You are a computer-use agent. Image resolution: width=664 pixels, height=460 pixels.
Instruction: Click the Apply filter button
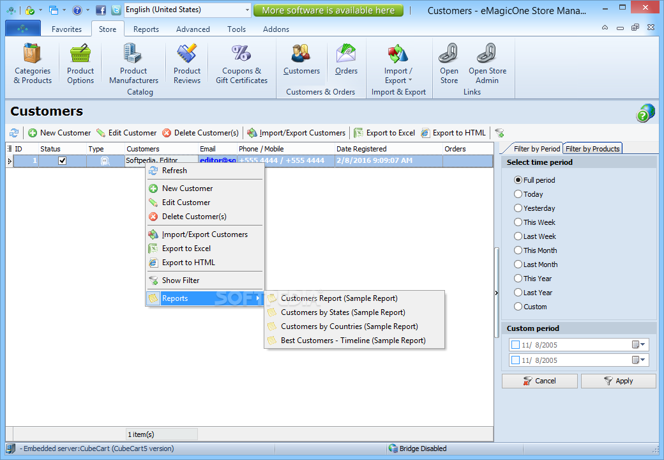point(618,381)
